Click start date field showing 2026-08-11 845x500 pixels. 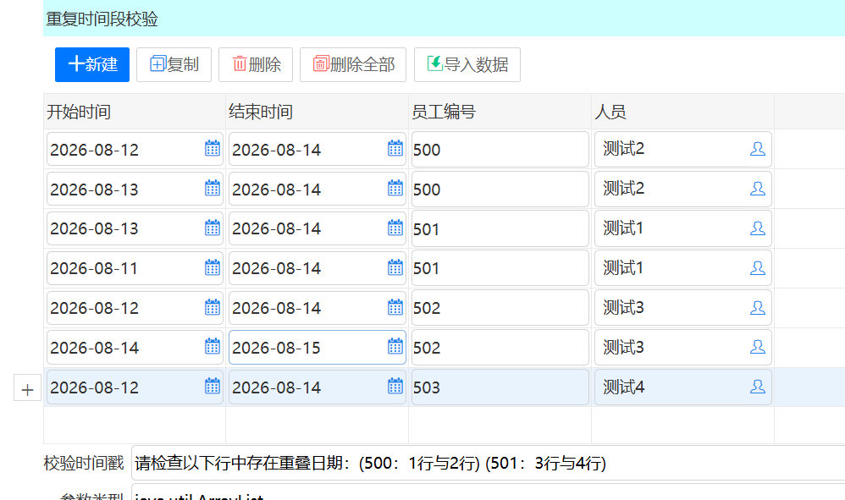coord(135,268)
